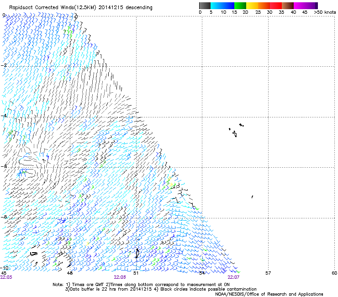Click the "-10" latitude axis label
The image size is (338, 297).
click(4, 268)
